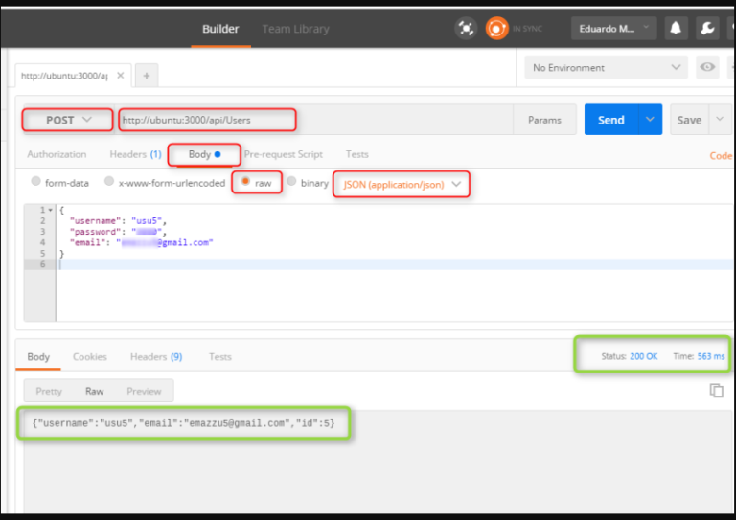Click the request URL input field
The height and width of the screenshot is (520, 736).
pos(314,120)
